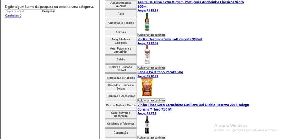Click the price link R$ 10.29
This screenshot has width=285, height=139.
148,76
